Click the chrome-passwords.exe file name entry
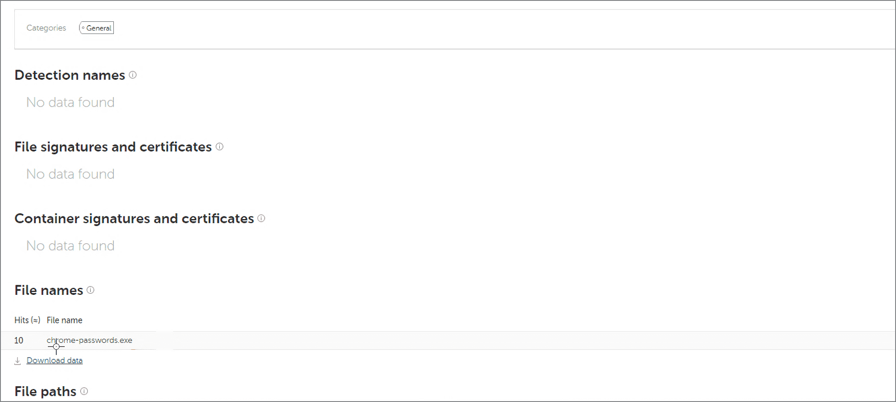896x402 pixels. pyautogui.click(x=89, y=340)
